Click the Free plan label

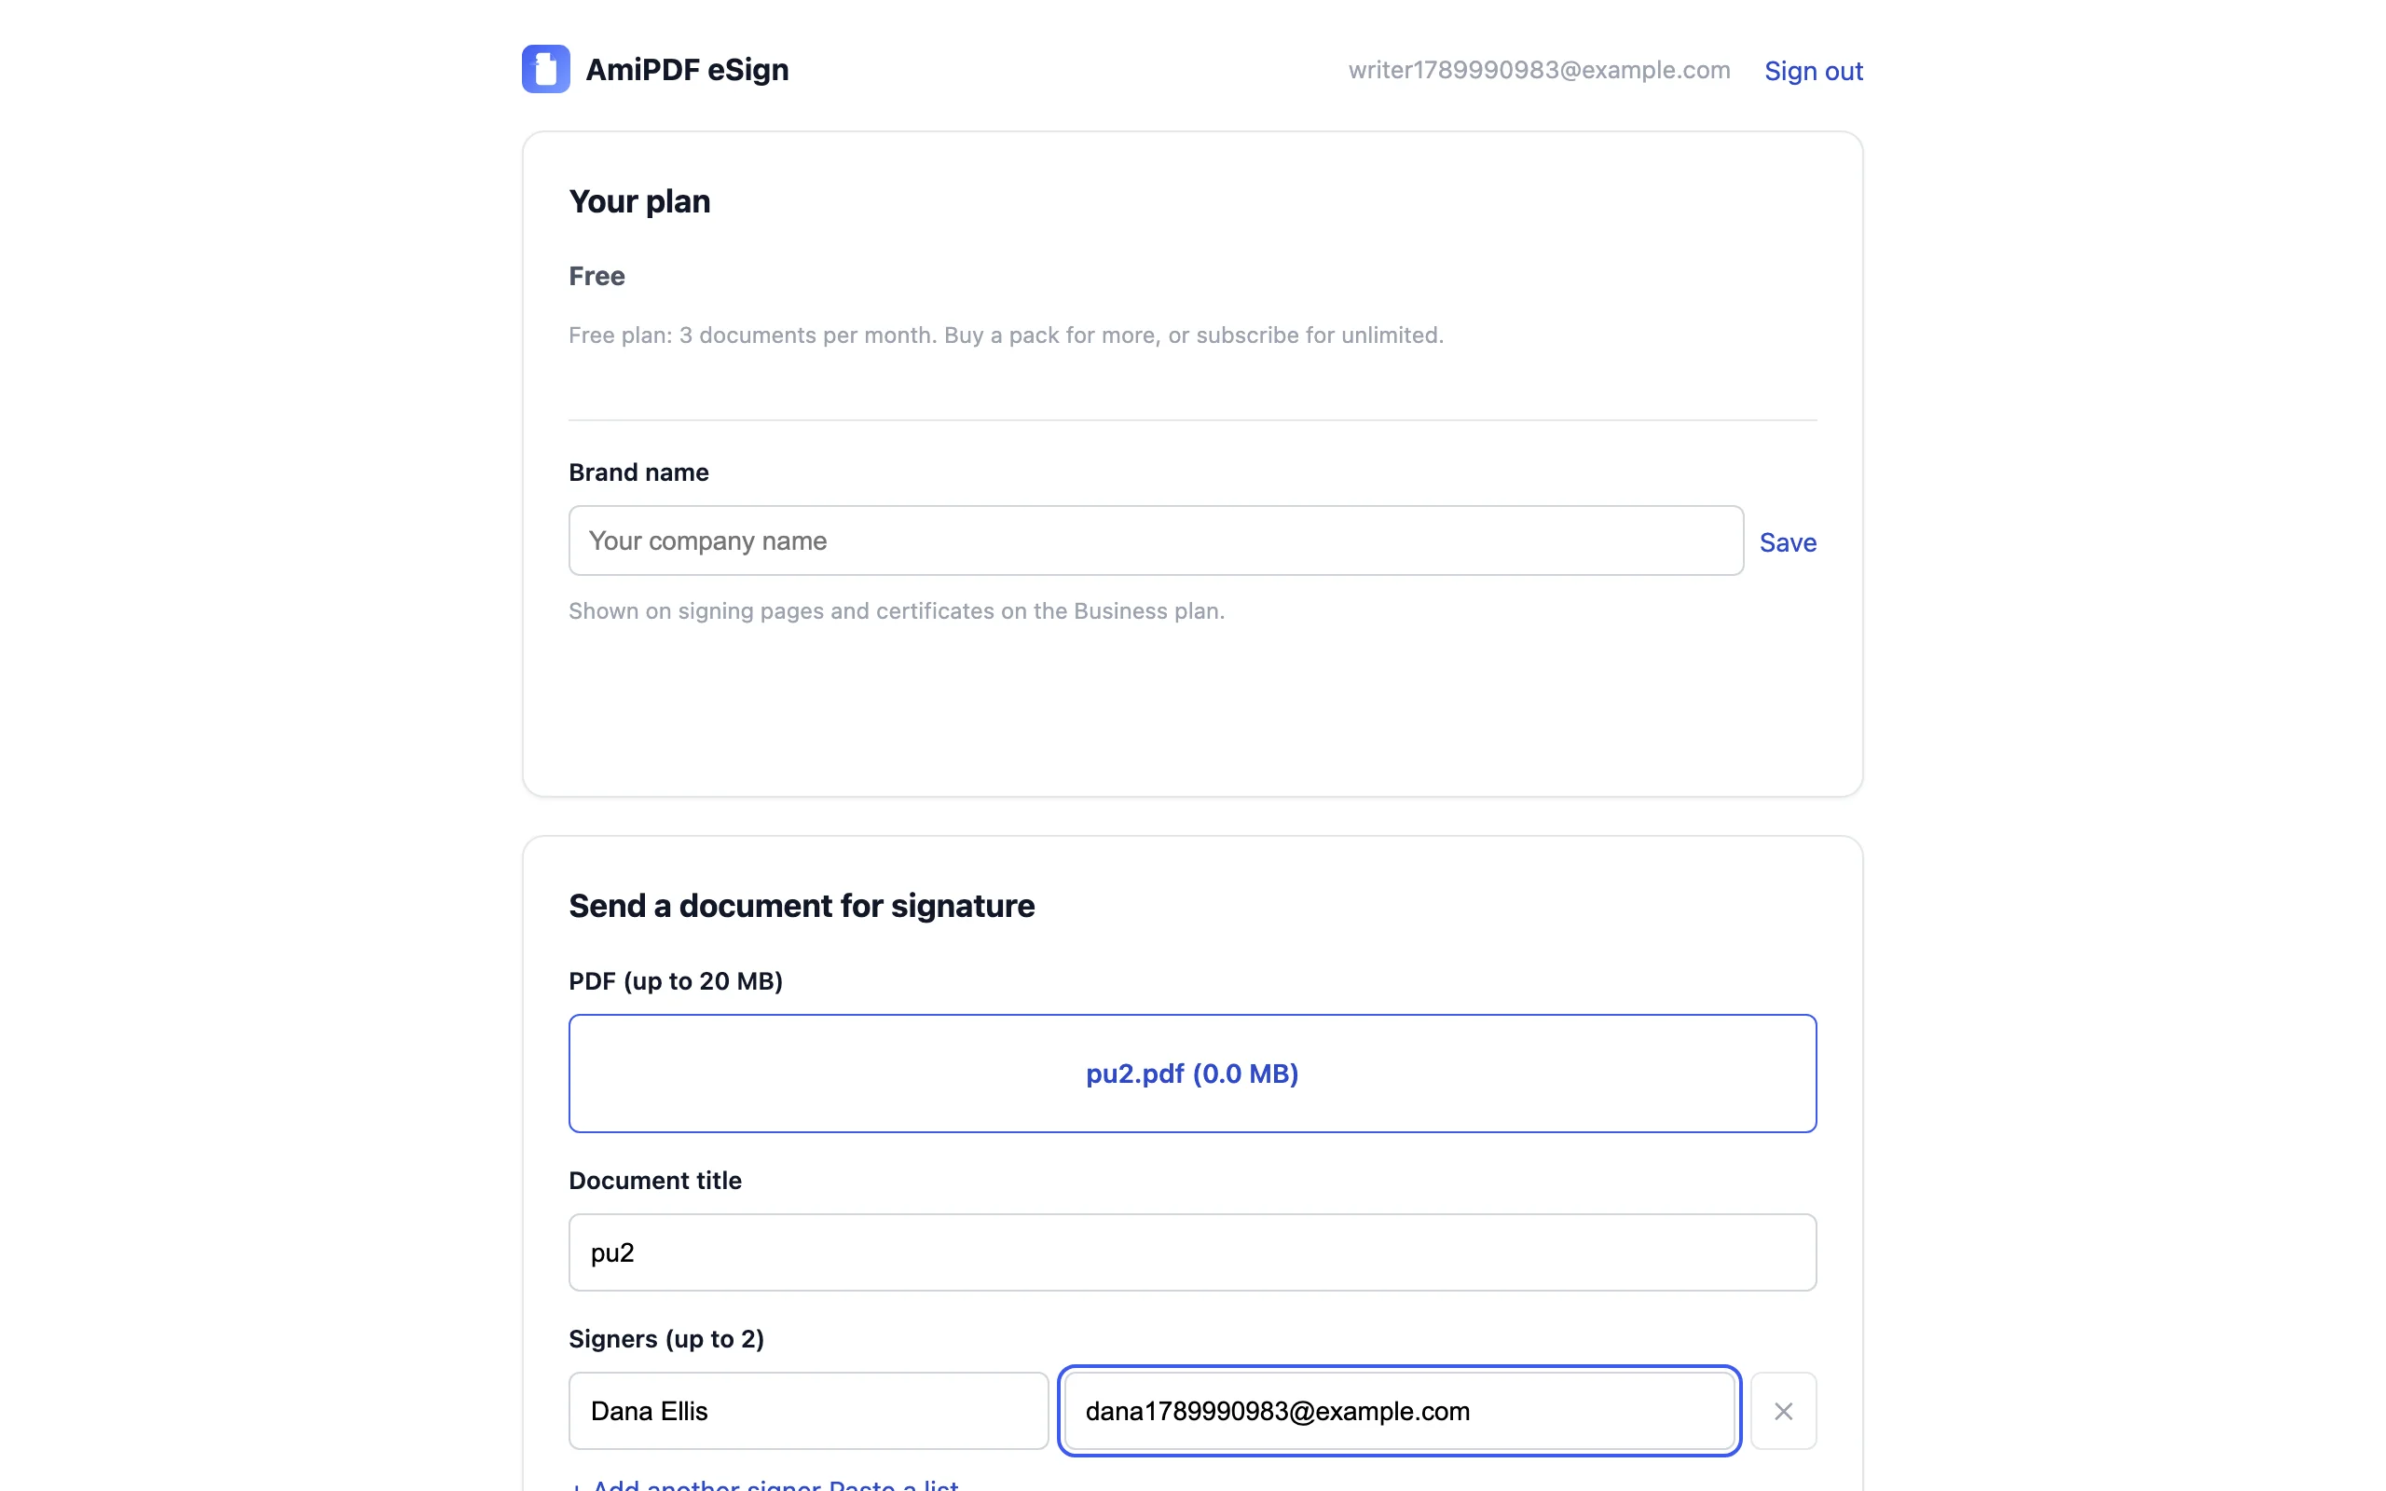pyautogui.click(x=596, y=276)
